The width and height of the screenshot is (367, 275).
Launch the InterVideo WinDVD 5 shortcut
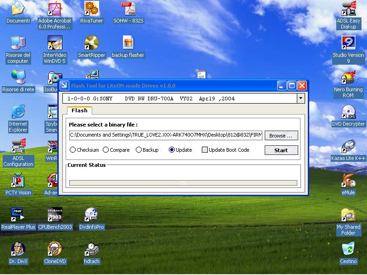click(x=55, y=43)
